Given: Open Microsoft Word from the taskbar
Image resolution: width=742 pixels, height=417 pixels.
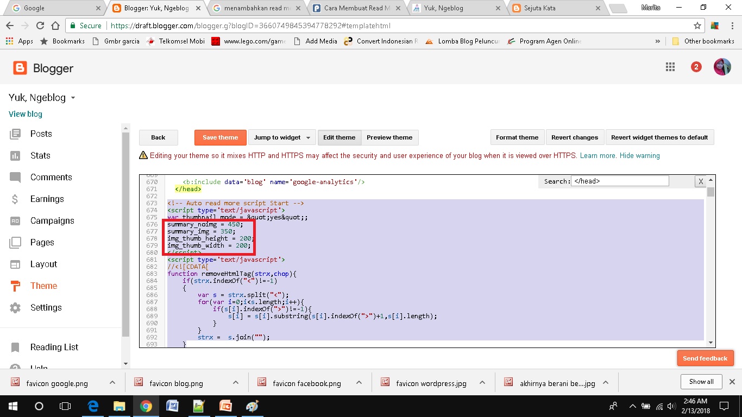Looking at the screenshot, I should pos(172,406).
